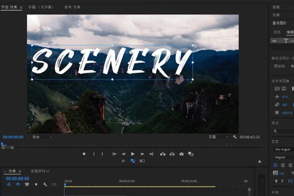The image size is (294, 196).
Task: Click the second align center icon
Action: 284,89
